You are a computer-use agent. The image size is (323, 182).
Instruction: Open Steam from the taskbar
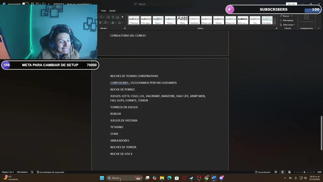click(192, 178)
